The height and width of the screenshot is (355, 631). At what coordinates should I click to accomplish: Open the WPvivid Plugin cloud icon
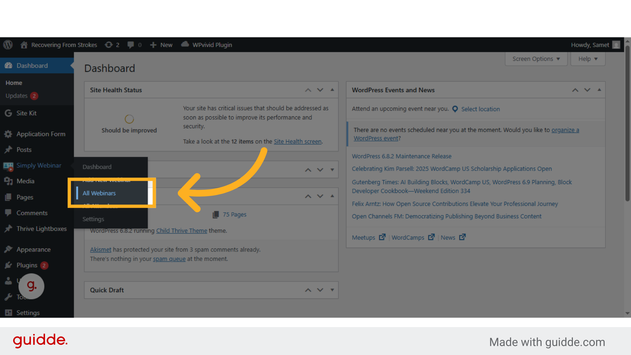185,44
